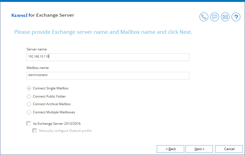This screenshot has height=155, width=245.
Task: Click the 'Server name:' label
Action: point(37,49)
